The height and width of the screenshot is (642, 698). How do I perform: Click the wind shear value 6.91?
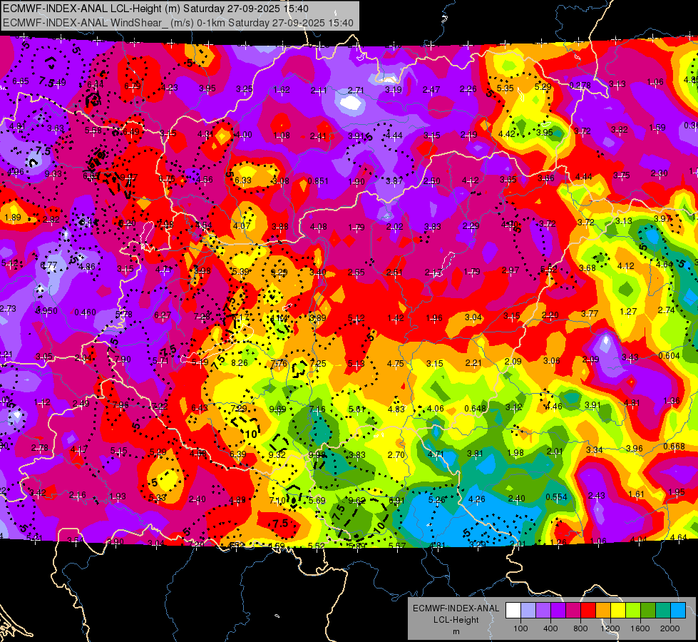[396, 500]
